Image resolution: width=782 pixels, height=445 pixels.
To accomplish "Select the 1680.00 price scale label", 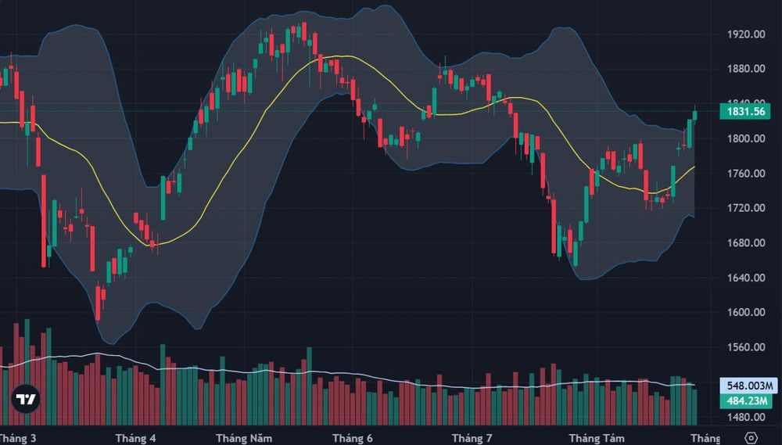I will click(x=746, y=243).
